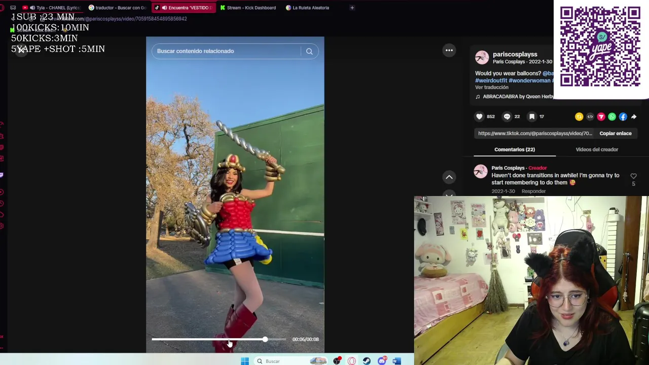Click the Paris Cosplays commenter avatar
This screenshot has width=649, height=365.
click(x=481, y=172)
